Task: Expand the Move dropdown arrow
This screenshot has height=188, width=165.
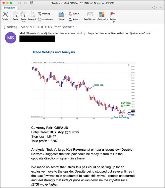Action: pos(65,14)
